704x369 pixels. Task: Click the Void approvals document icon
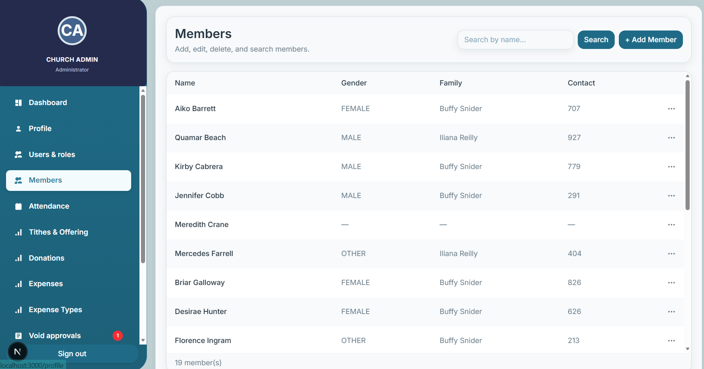click(x=18, y=336)
